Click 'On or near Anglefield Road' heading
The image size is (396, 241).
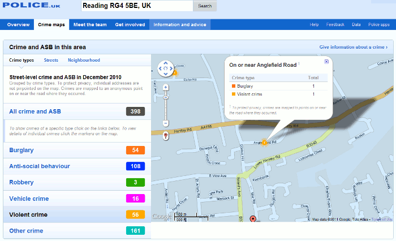[x=263, y=65]
